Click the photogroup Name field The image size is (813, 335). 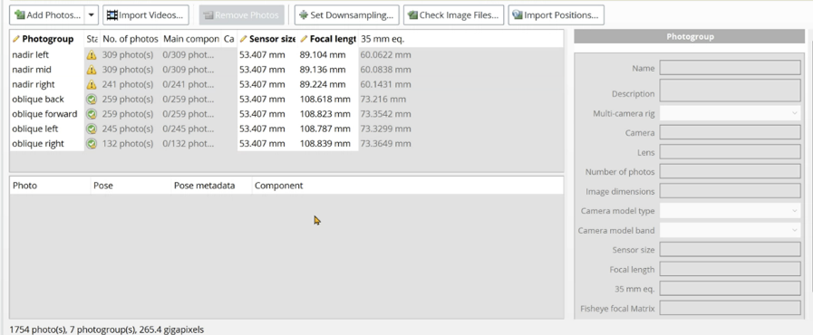pyautogui.click(x=730, y=68)
